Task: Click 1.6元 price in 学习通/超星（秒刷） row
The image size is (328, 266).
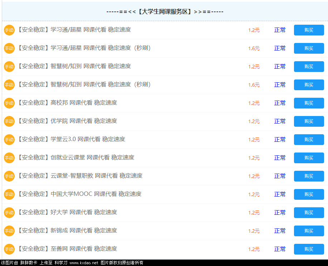Action: pos(254,49)
